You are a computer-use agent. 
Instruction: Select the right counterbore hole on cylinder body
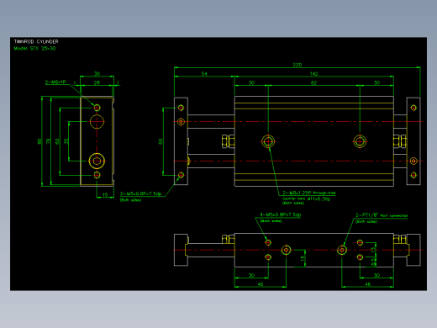pos(360,141)
